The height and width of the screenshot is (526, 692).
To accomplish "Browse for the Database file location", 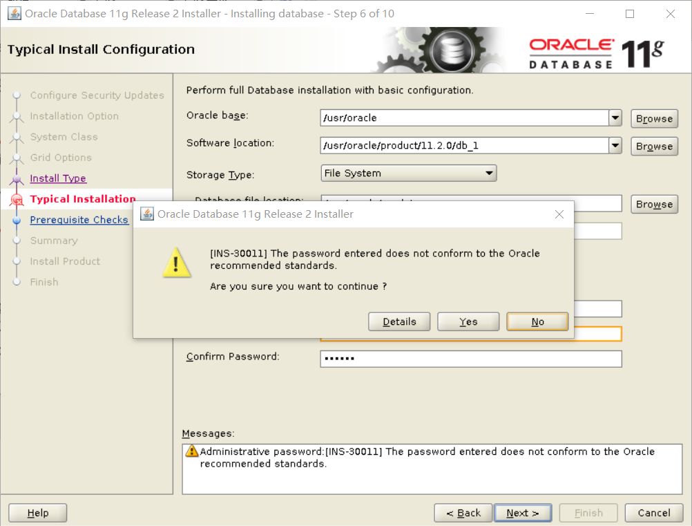I will 654,204.
